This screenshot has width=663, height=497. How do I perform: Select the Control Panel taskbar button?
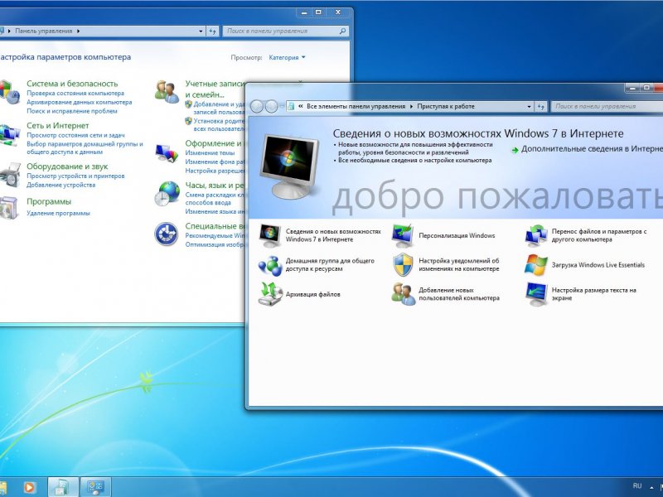pos(97,487)
